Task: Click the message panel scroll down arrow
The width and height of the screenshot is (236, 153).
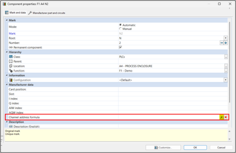Action: [230, 139]
